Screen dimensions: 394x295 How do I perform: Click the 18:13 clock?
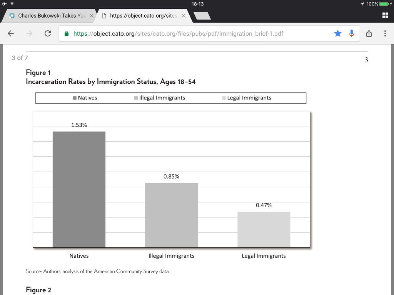click(x=197, y=4)
